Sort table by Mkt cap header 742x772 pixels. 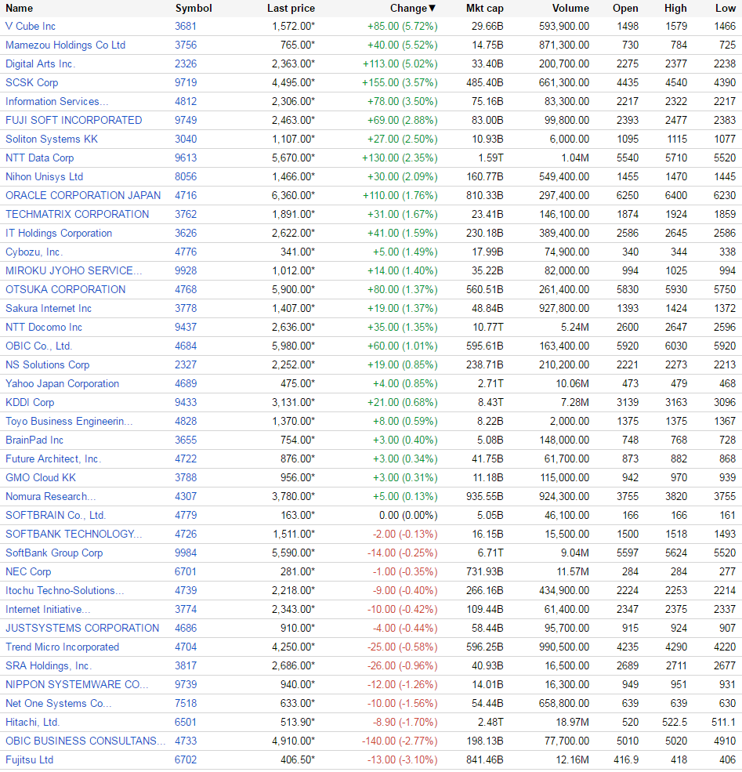click(x=485, y=9)
